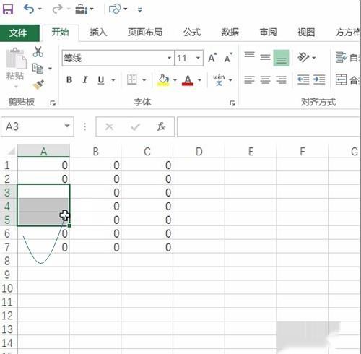The image size is (361, 354).
Task: Open the 文件 file tab
Action: tap(19, 33)
